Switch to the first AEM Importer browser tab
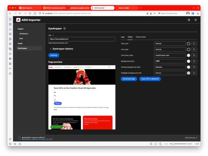The height and width of the screenshot is (156, 208). [30, 8]
